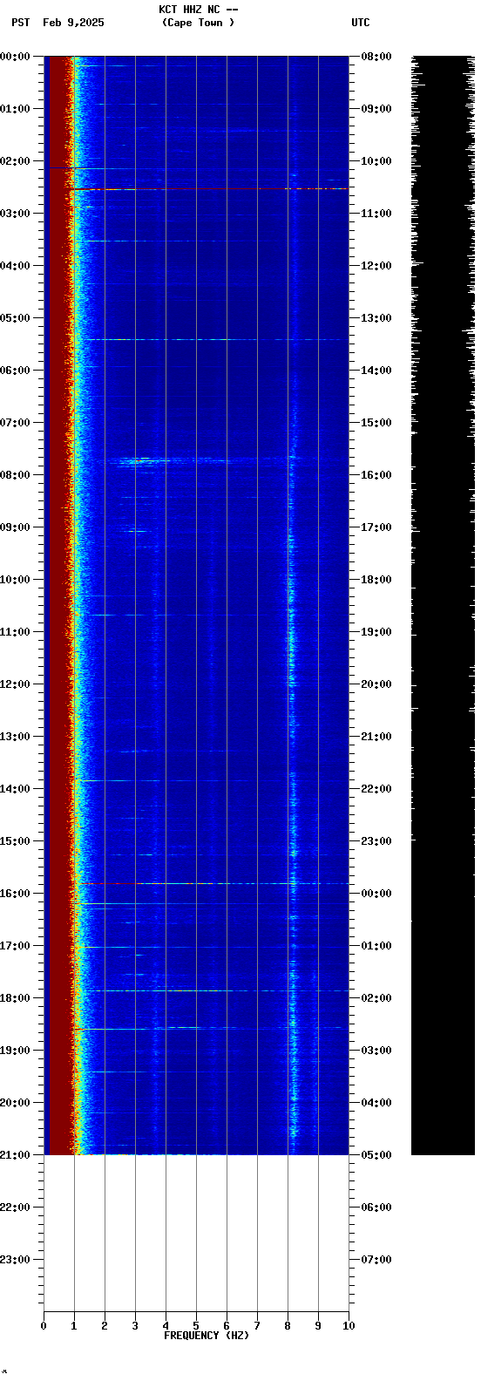The image size is (481, 1381).
Task: Select the UTC "06:00" time label
Action: coord(376,1208)
